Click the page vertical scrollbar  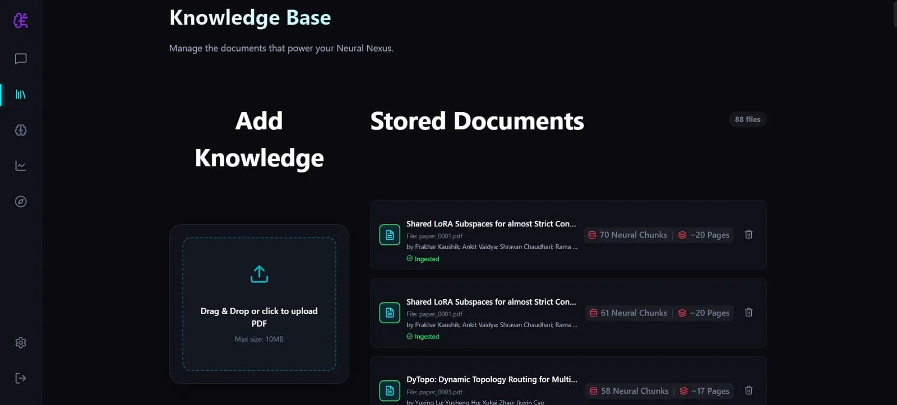(895, 13)
